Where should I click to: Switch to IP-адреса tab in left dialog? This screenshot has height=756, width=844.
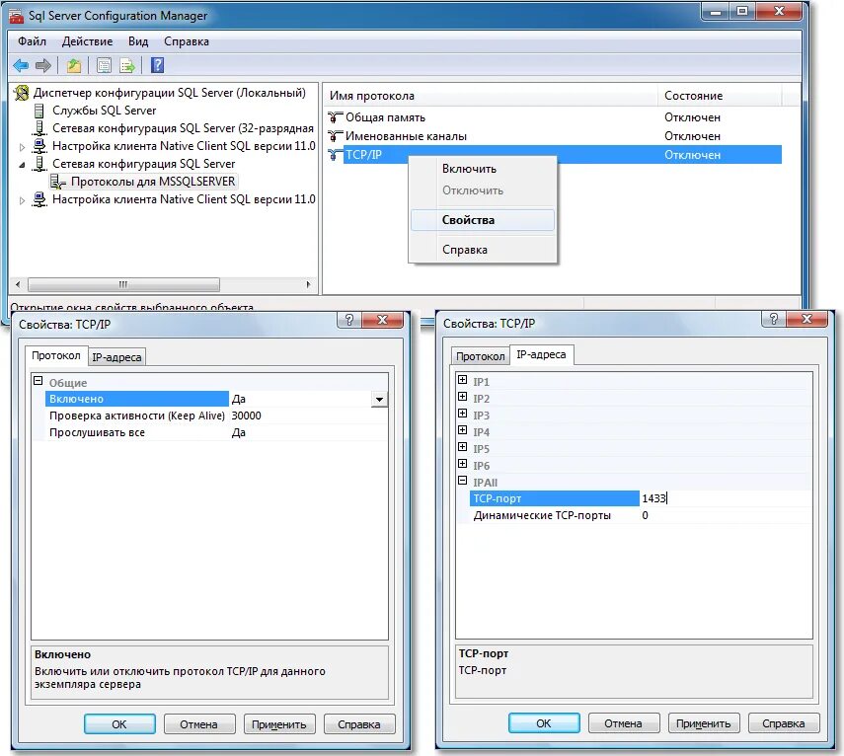point(116,357)
